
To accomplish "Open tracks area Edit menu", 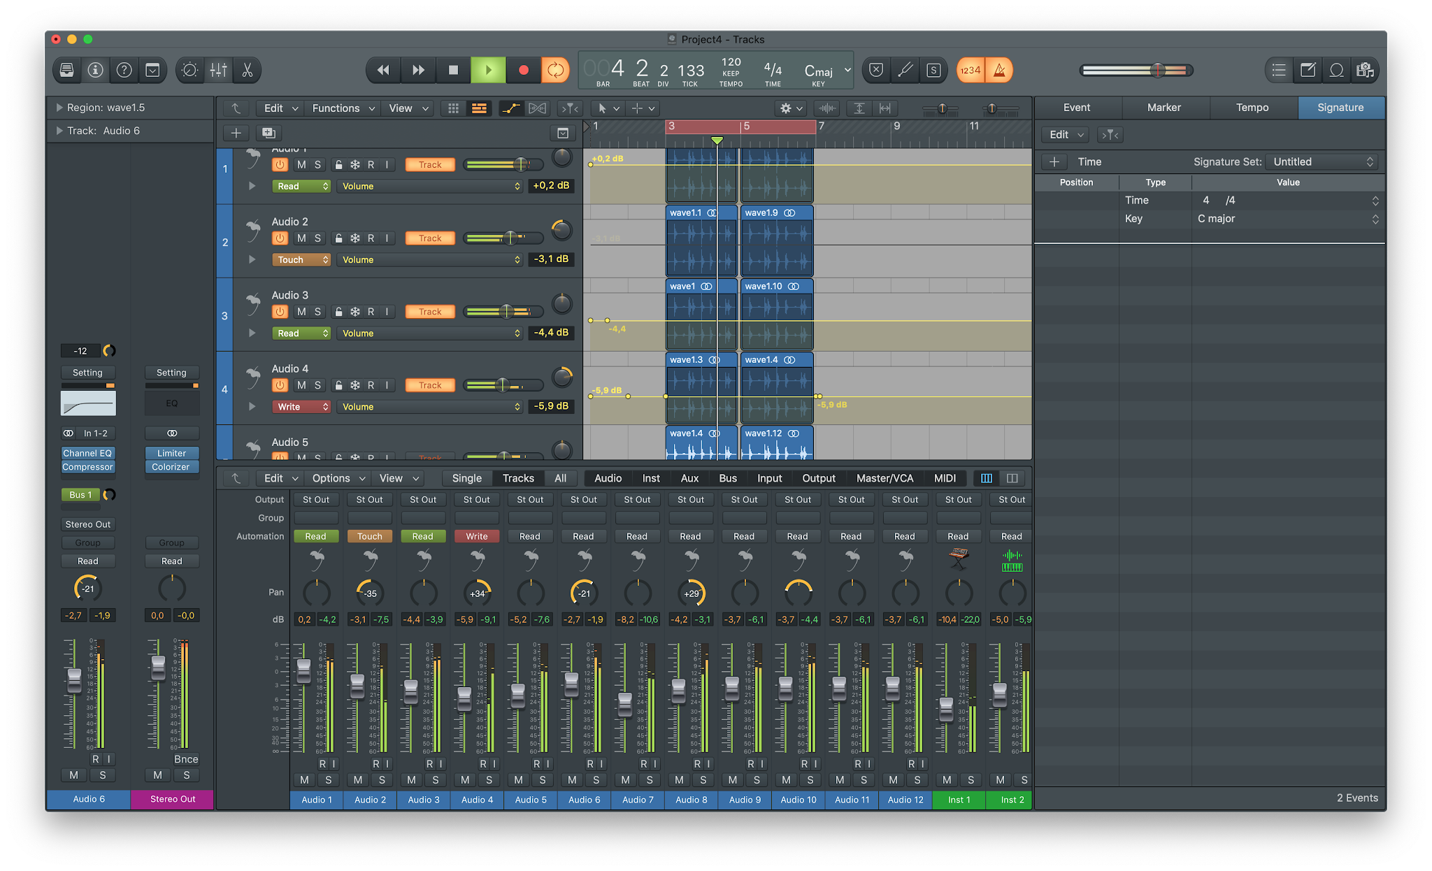I will pyautogui.click(x=280, y=108).
